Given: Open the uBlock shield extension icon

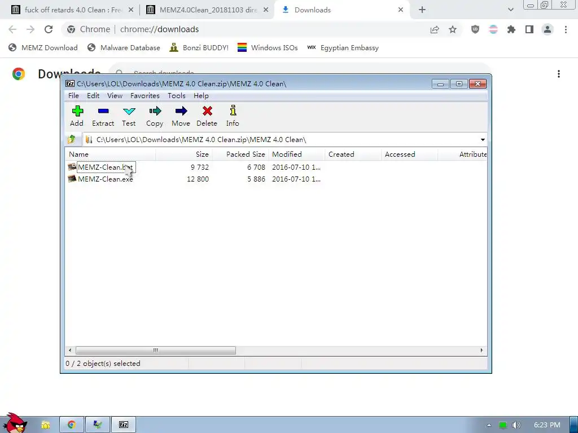Looking at the screenshot, I should [x=475, y=29].
